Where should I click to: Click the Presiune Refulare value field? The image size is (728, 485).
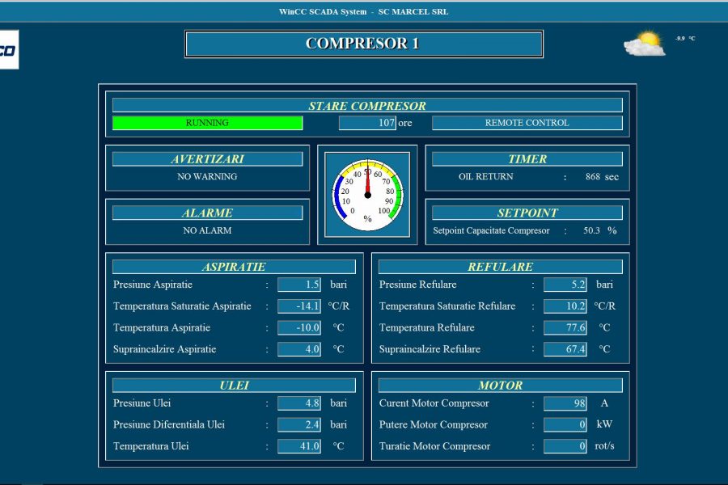[x=565, y=285]
